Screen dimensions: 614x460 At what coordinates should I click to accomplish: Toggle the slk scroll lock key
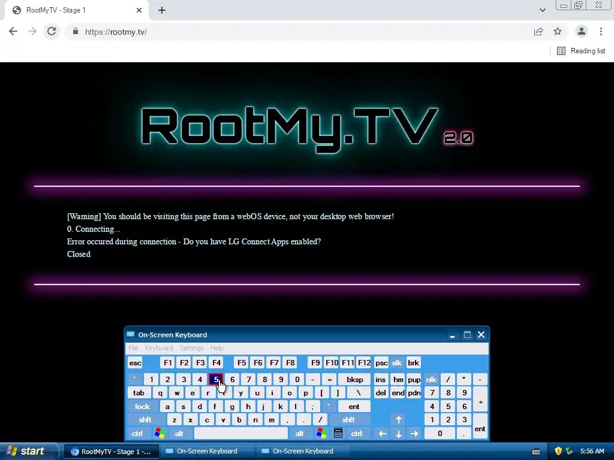pyautogui.click(x=397, y=363)
